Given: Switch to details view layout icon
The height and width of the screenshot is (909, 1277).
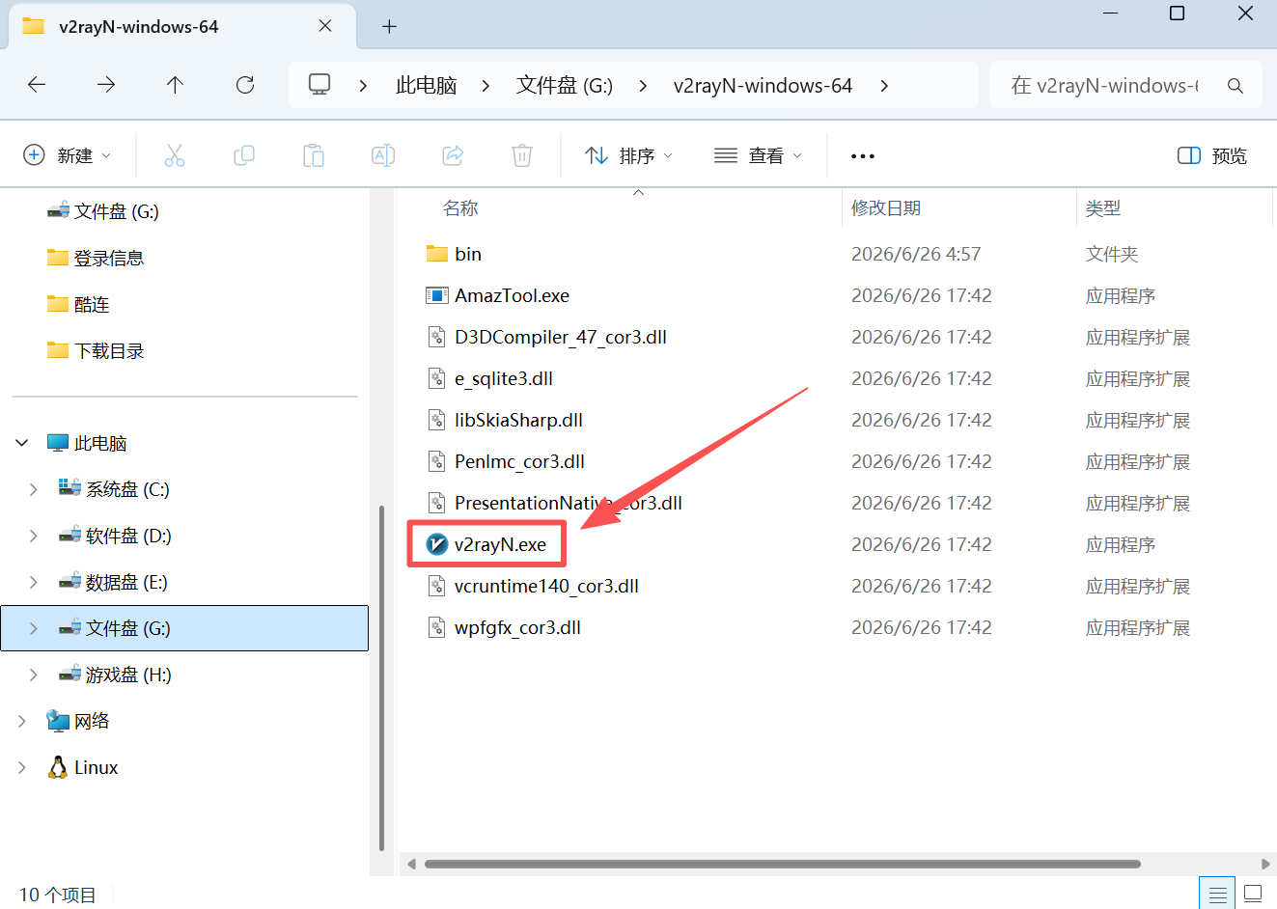Looking at the screenshot, I should pos(1218,894).
